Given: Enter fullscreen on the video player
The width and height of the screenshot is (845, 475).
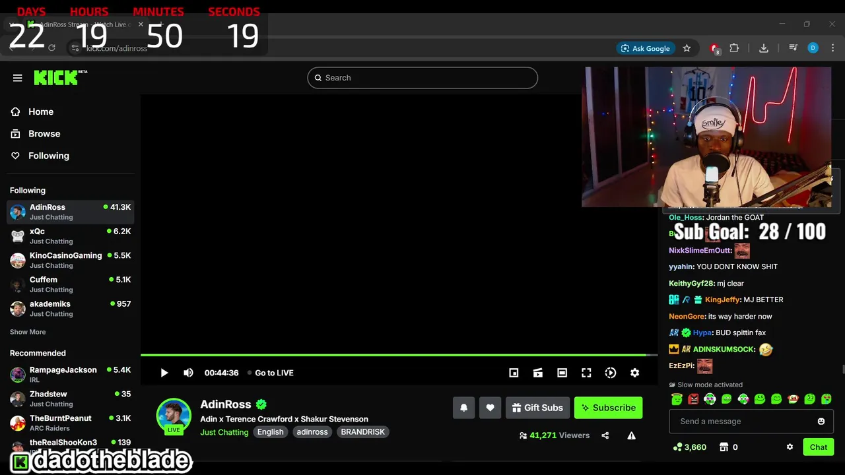Looking at the screenshot, I should 586,373.
